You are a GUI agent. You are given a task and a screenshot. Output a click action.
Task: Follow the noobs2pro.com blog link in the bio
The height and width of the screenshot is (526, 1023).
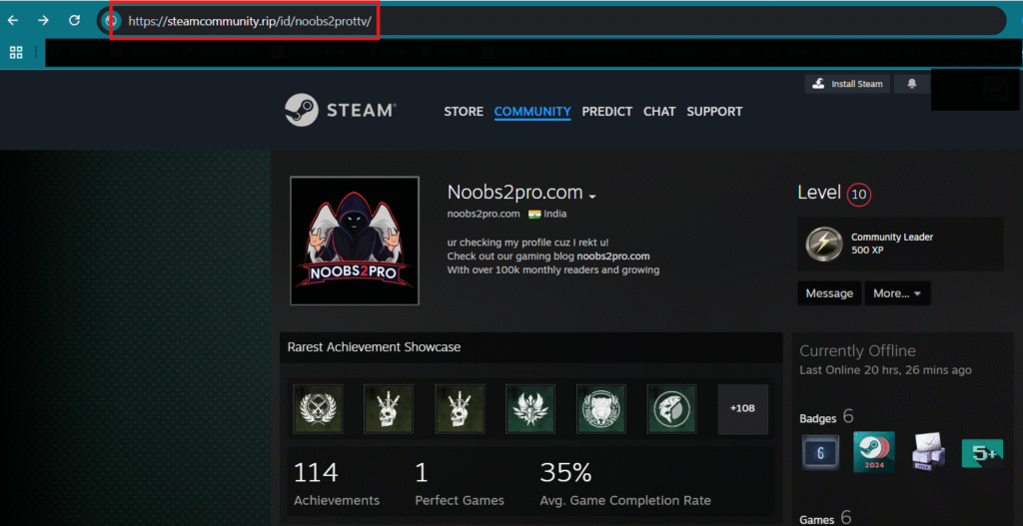[612, 257]
